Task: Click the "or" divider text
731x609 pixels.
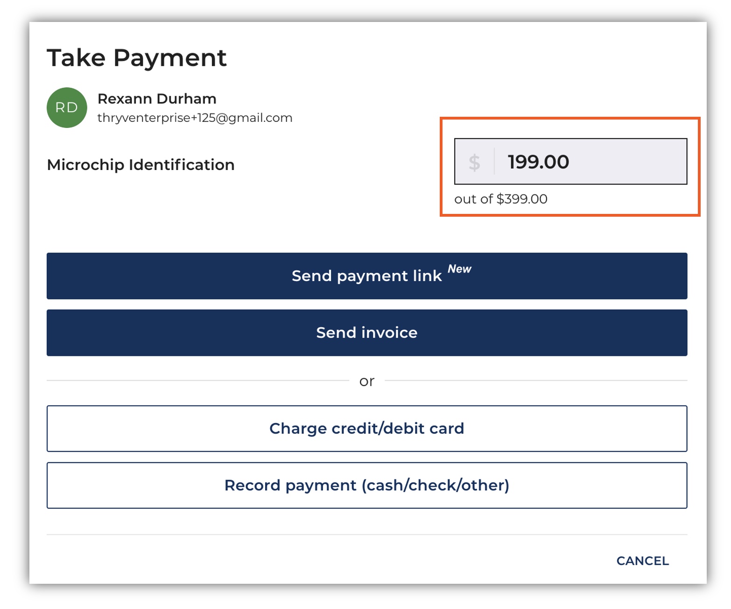Action: [x=366, y=382]
